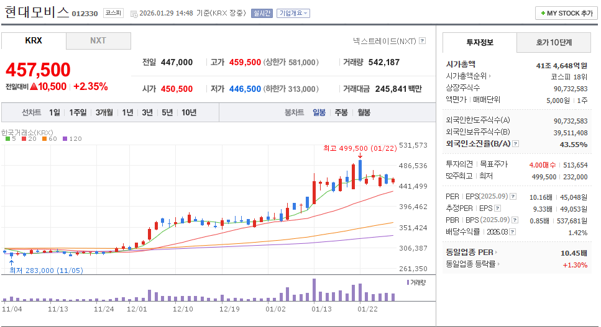Select the 월봉 candlestick chart
Screen dimensions: 601x327
click(364, 112)
